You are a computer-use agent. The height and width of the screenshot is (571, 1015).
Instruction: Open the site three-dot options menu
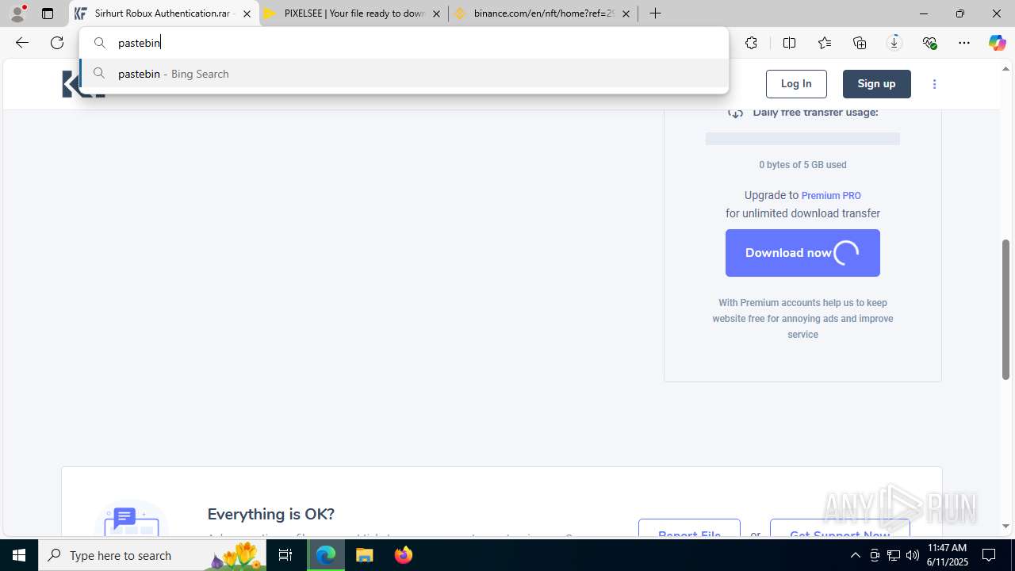point(934,83)
